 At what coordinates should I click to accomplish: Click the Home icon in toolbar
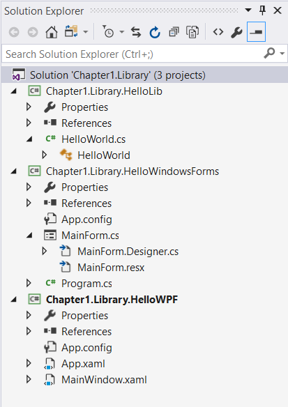pyautogui.click(x=52, y=32)
